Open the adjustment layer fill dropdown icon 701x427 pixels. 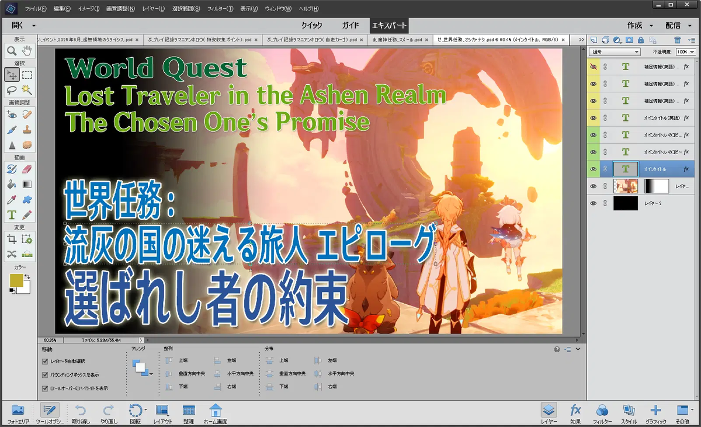(x=617, y=40)
